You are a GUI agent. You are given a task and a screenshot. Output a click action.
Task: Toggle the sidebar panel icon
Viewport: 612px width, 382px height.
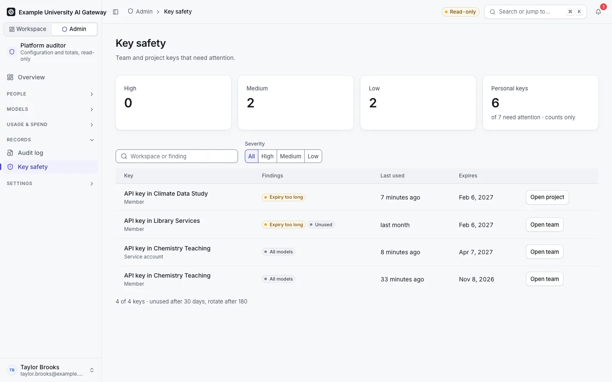(x=116, y=12)
